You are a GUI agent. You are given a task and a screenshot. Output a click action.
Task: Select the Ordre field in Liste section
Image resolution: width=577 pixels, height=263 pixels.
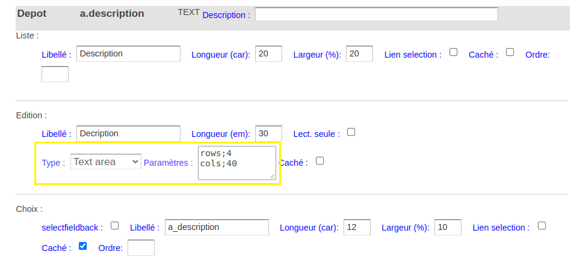pos(55,74)
